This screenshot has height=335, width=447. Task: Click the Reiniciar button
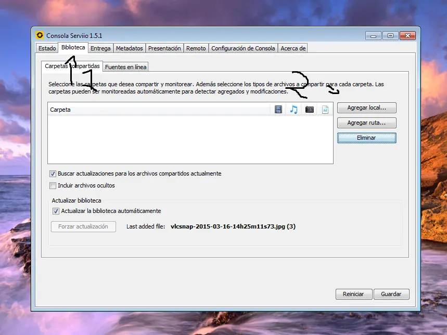click(x=353, y=294)
